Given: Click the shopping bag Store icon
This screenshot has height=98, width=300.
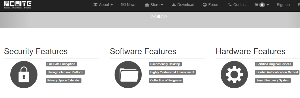Looking at the screenshot, I should pyautogui.click(x=147, y=5).
